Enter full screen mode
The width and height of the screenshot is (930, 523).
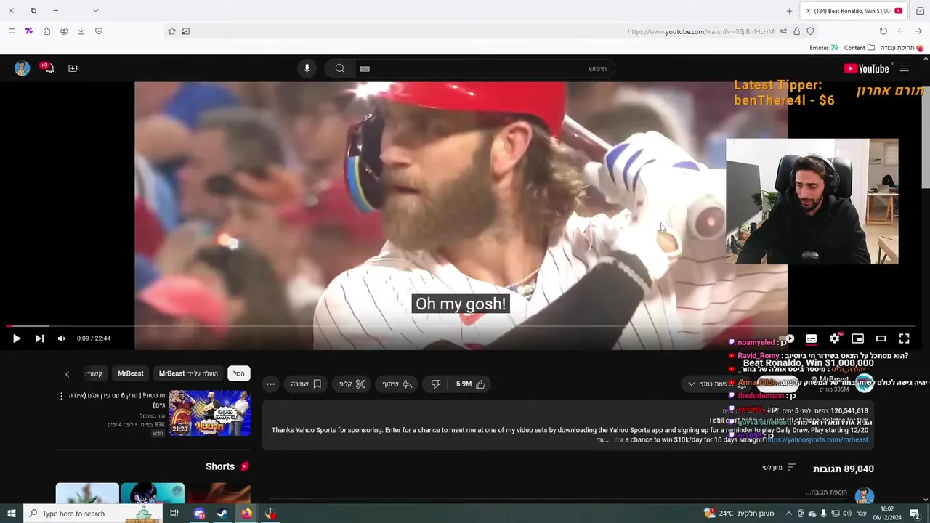904,338
